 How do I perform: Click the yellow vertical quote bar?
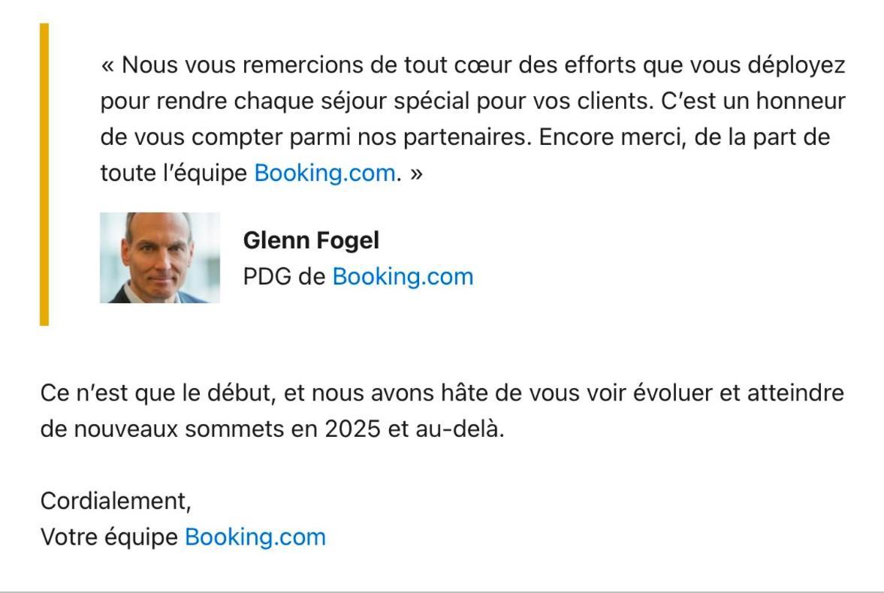(44, 174)
